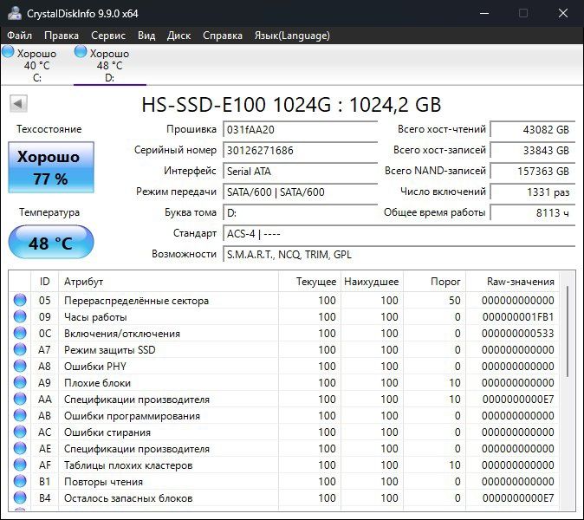Click raw value 000000001FB1
This screenshot has height=520, width=584.
[x=518, y=317]
